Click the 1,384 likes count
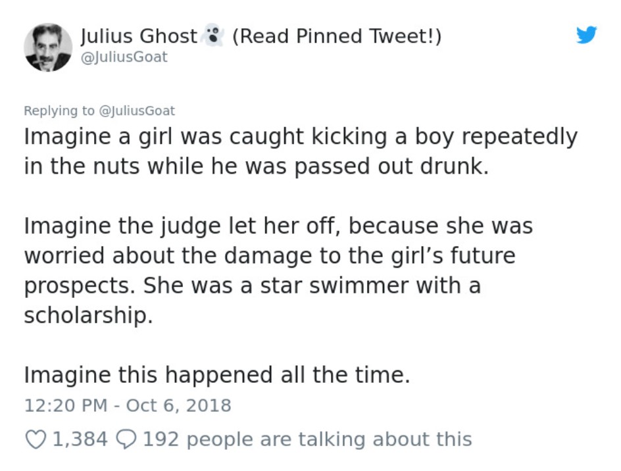Viewport: 621px width, 471px height. click(x=80, y=439)
